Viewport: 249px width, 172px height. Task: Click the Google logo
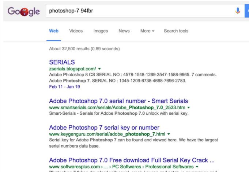tap(24, 11)
